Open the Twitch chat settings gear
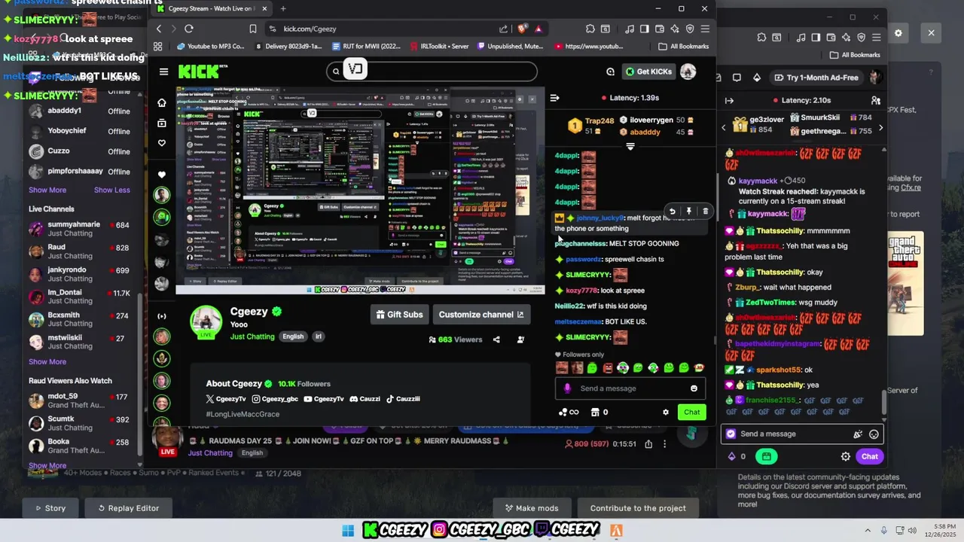Viewport: 964px width, 542px height. pos(846,456)
